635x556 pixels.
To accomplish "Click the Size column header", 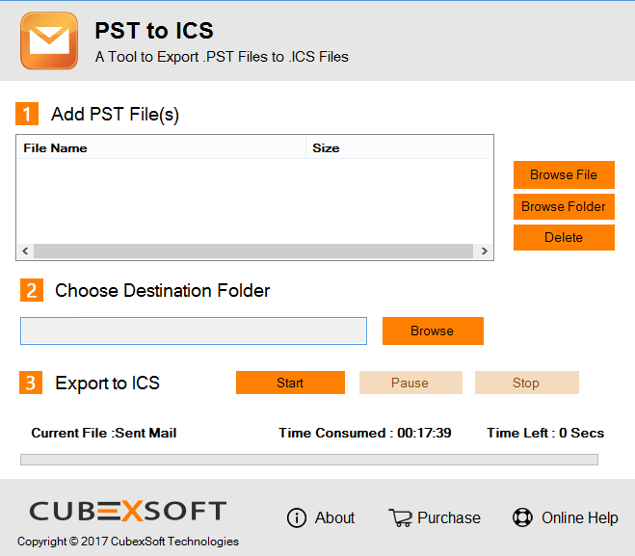I will (399, 148).
